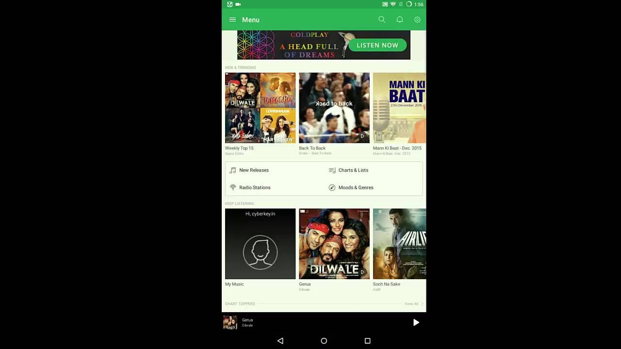This screenshot has width=621, height=349.
Task: Play Gerua from the mini player
Action: click(x=416, y=322)
